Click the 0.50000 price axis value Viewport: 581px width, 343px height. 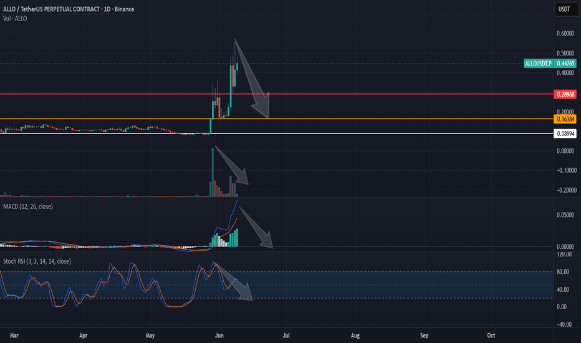click(565, 54)
